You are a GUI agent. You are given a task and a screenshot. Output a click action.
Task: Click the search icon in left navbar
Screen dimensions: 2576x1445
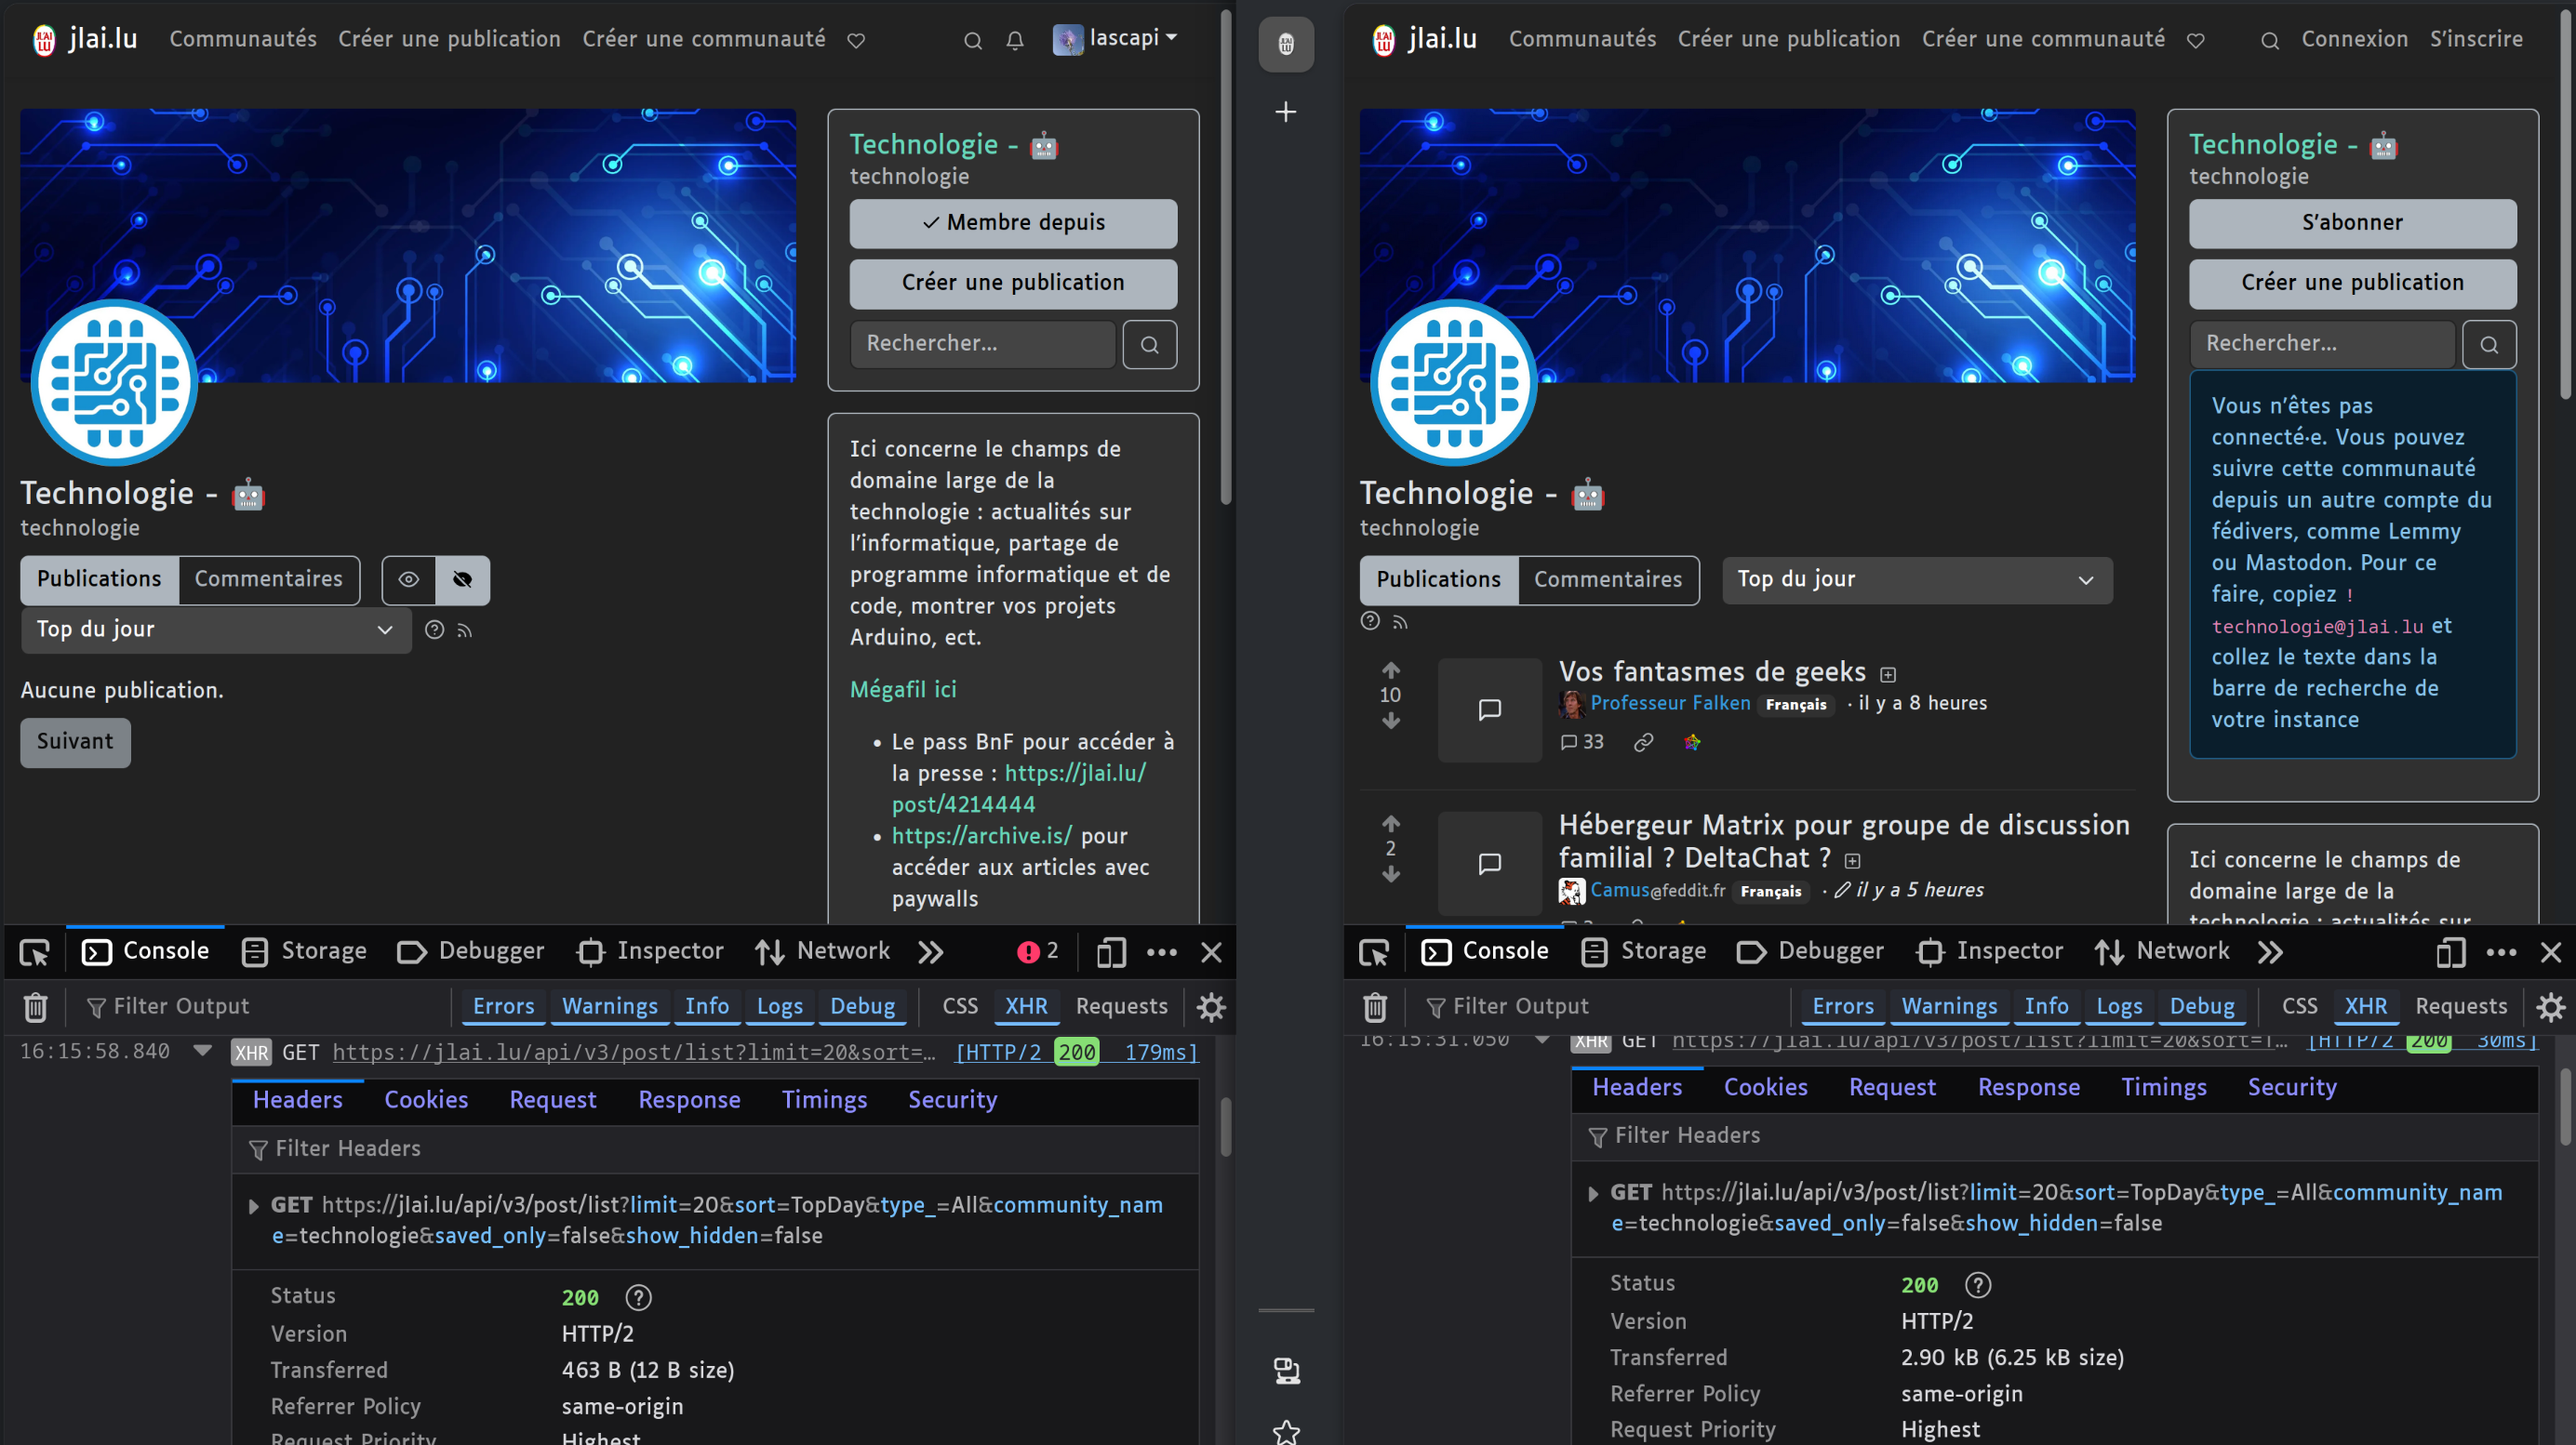tap(972, 41)
